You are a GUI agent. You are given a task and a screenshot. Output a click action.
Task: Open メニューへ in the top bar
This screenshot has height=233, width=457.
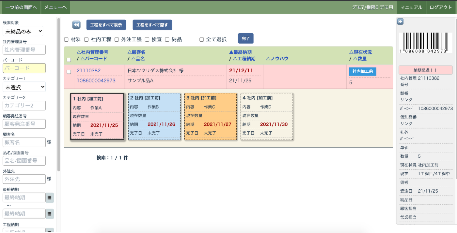point(55,7)
